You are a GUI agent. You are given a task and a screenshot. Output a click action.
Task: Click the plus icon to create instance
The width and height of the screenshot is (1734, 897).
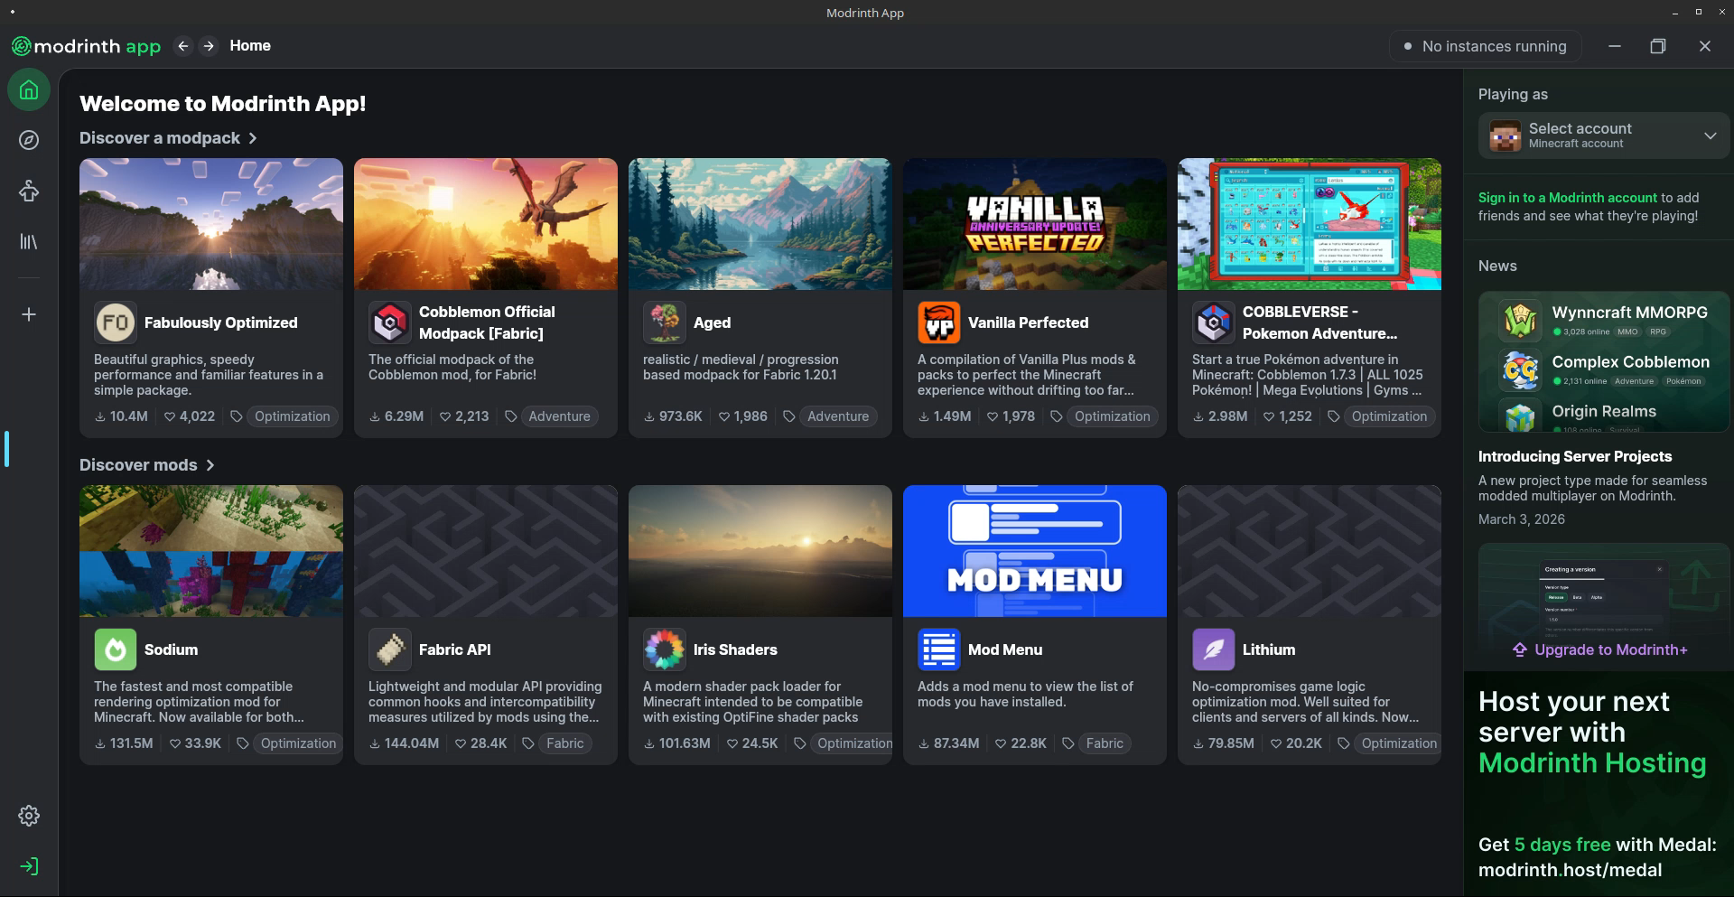pyautogui.click(x=29, y=314)
